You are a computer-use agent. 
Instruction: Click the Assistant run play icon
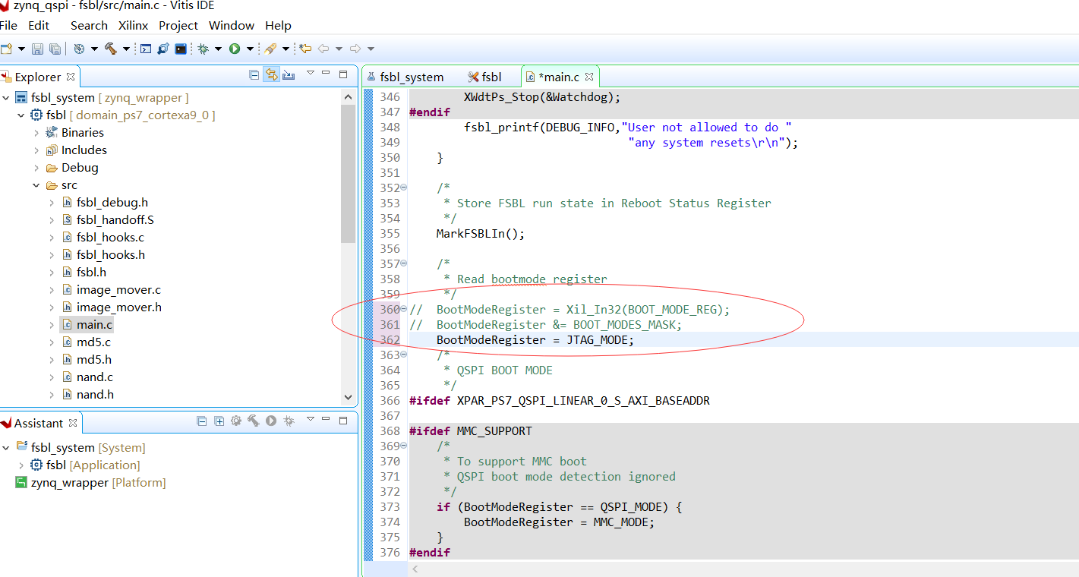[271, 421]
